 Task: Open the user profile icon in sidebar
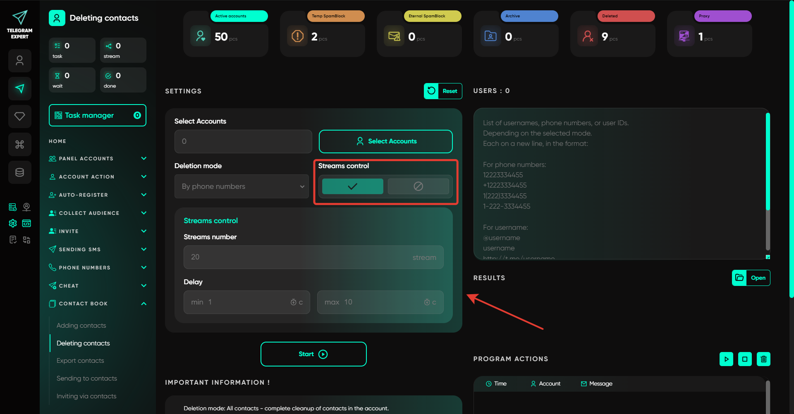[19, 61]
